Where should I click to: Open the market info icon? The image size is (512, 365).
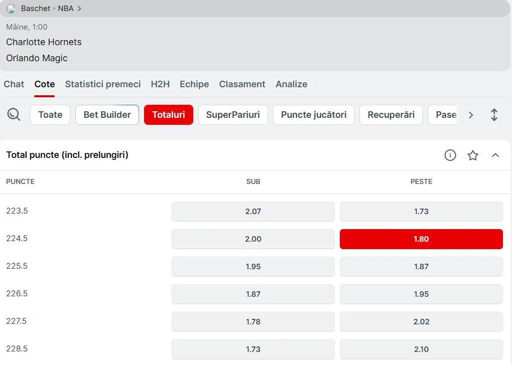(x=450, y=155)
